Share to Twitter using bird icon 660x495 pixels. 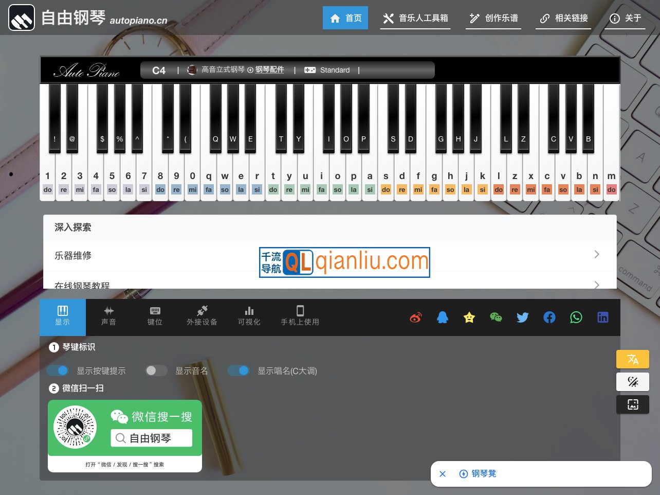pos(523,317)
